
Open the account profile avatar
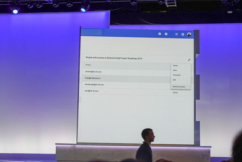[189, 34]
